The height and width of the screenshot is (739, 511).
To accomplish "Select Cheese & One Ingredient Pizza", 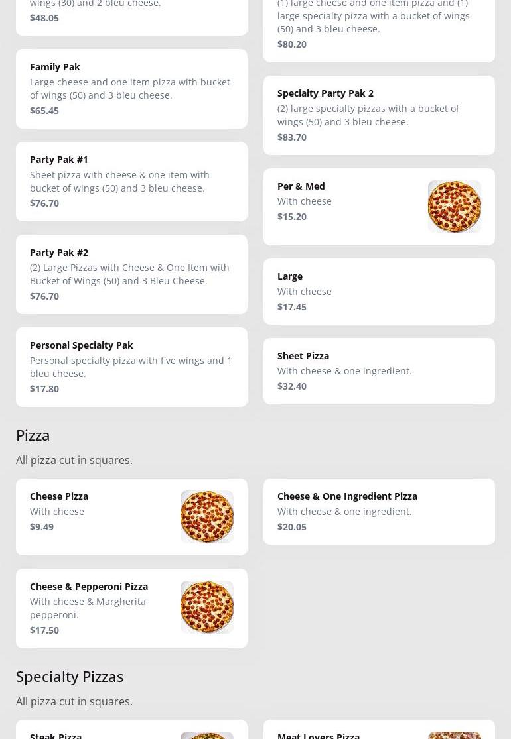I will [347, 496].
